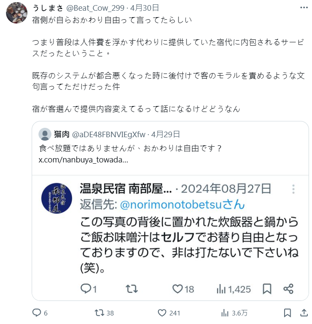Image resolution: width=312 pixels, height=324 pixels.
Task: Click retweet icon in embedded 南部屋 tweet
Action: pyautogui.click(x=131, y=289)
